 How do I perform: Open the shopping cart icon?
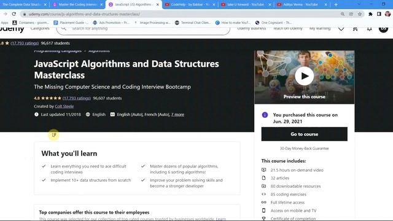pos(355,29)
